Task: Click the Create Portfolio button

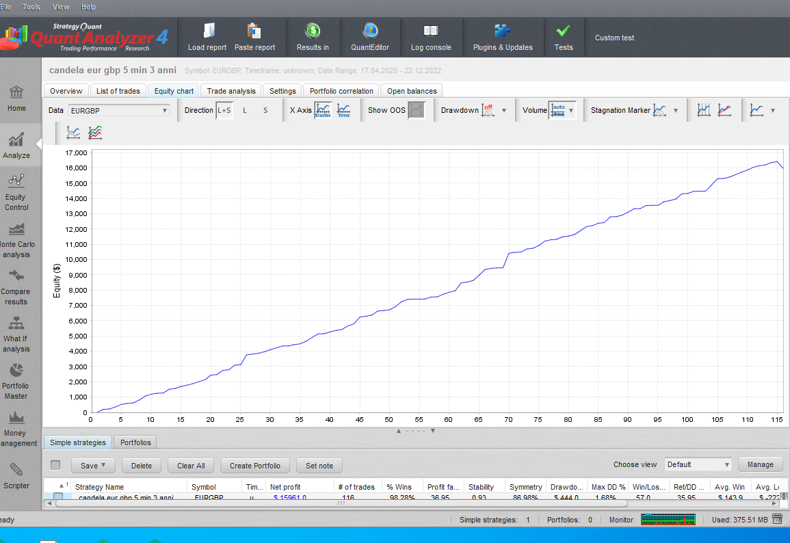Action: [x=255, y=466]
